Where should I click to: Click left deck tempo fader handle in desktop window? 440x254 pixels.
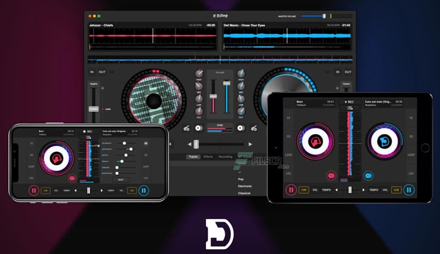tap(94, 109)
